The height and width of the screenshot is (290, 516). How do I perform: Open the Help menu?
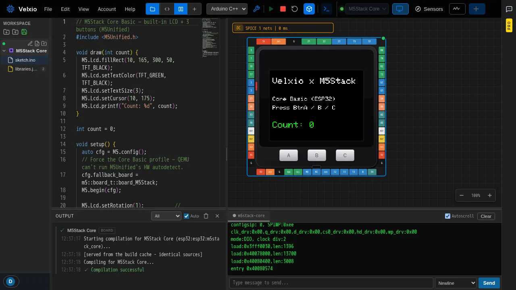pyautogui.click(x=130, y=9)
